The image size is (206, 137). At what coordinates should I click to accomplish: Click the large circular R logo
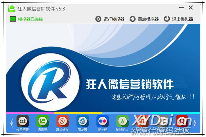point(50,82)
